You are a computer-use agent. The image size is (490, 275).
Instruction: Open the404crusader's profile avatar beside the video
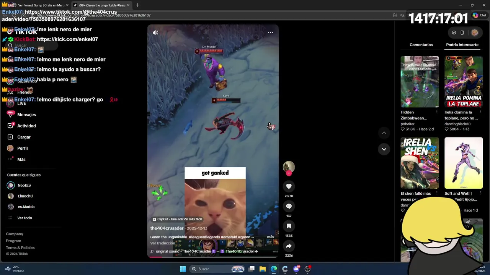289,167
